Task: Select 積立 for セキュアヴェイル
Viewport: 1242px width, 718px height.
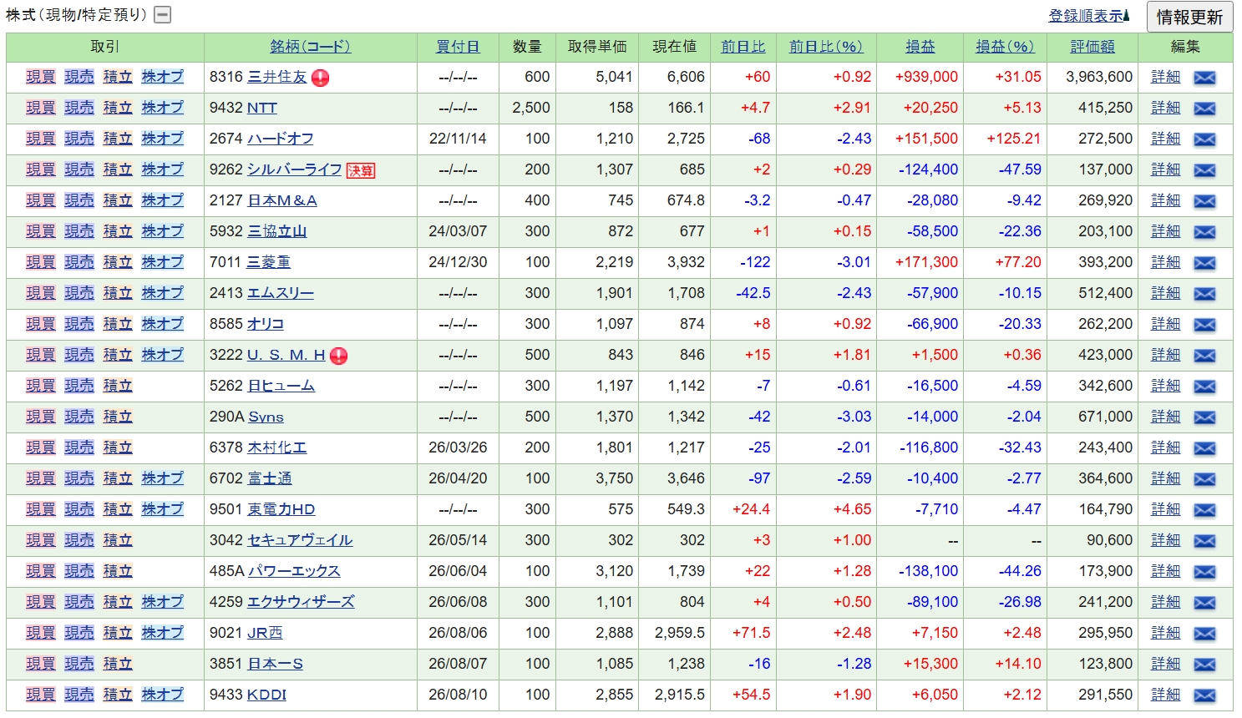Action: point(118,540)
